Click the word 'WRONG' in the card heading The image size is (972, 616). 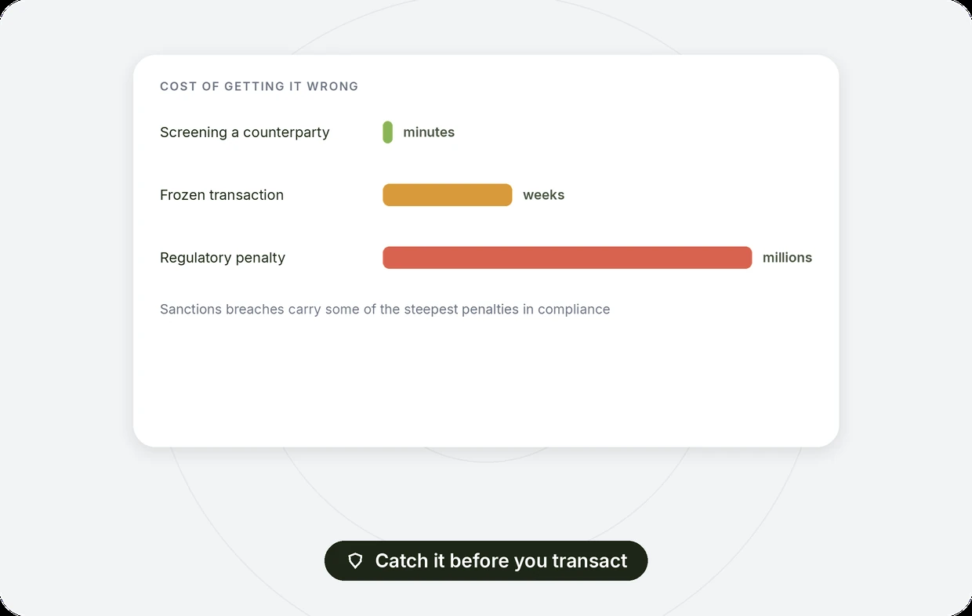332,86
